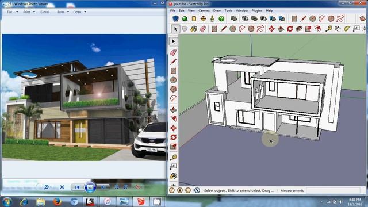Go to next photo in Photo Viewer
The image size is (368, 207).
pyautogui.click(x=103, y=187)
